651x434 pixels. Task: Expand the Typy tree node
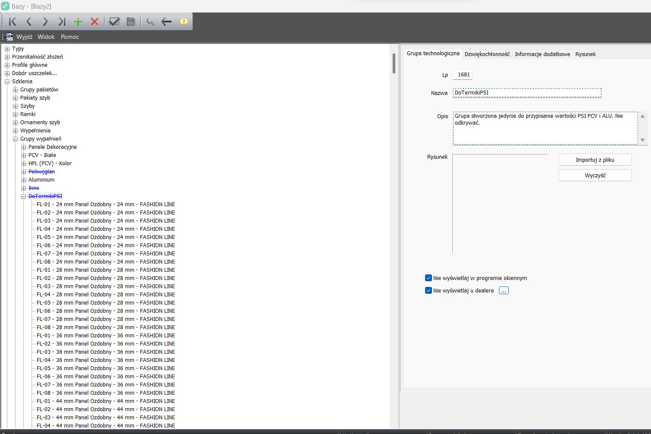click(7, 49)
